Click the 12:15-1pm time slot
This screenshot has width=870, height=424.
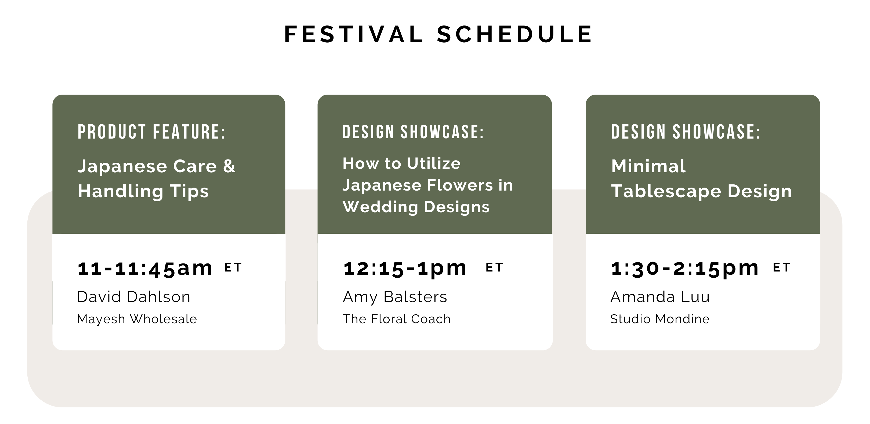point(405,269)
